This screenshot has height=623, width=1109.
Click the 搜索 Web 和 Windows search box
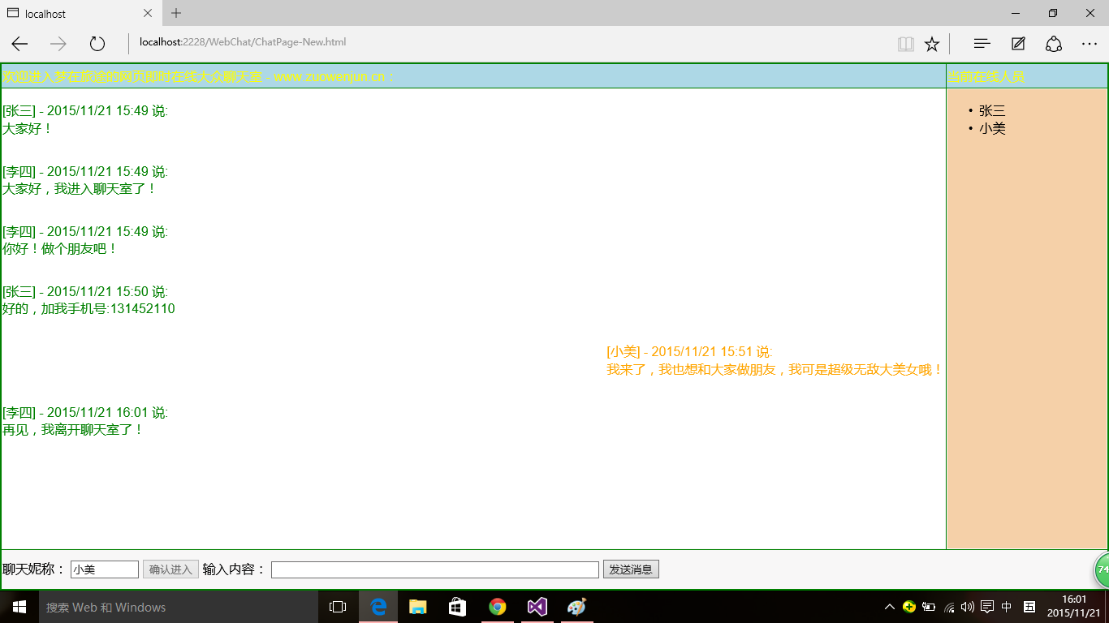[x=179, y=607]
